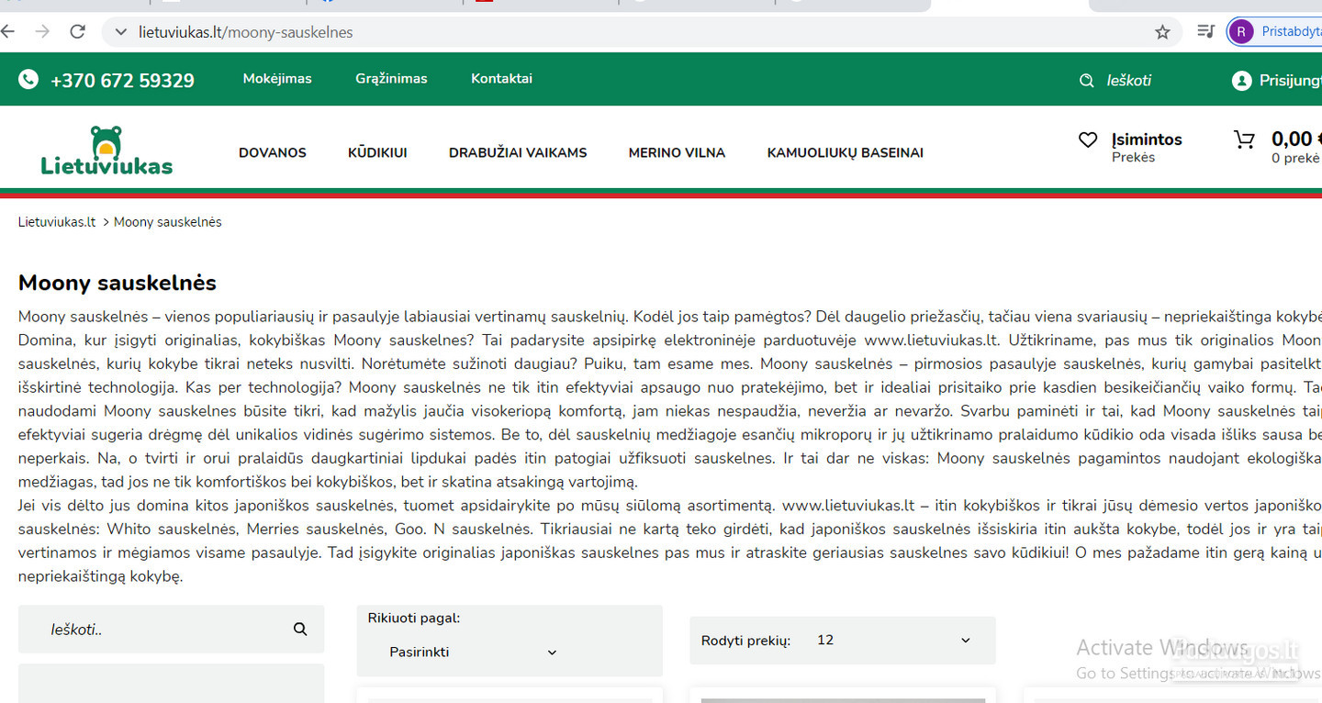Click the phone icon in green header
This screenshot has width=1322, height=703.
28,80
